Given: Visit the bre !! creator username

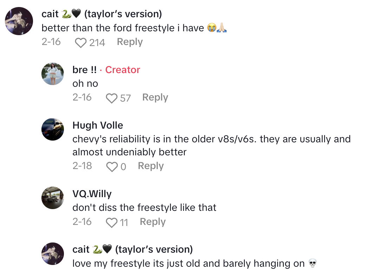Looking at the screenshot, I should click(84, 70).
